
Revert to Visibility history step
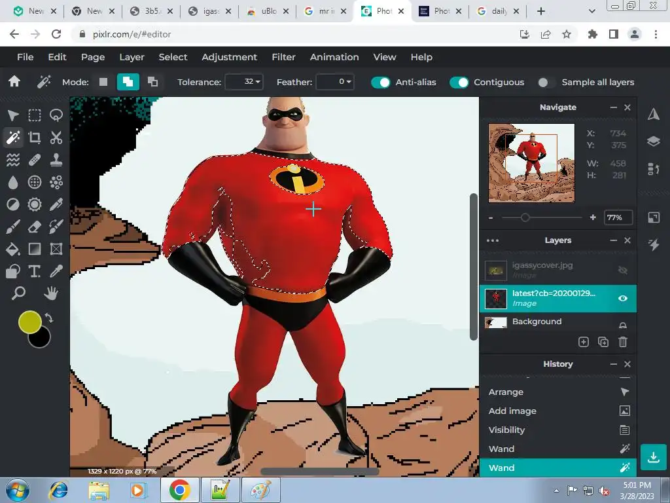coord(558,430)
